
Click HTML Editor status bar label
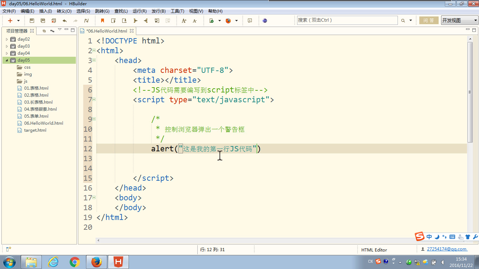point(374,250)
